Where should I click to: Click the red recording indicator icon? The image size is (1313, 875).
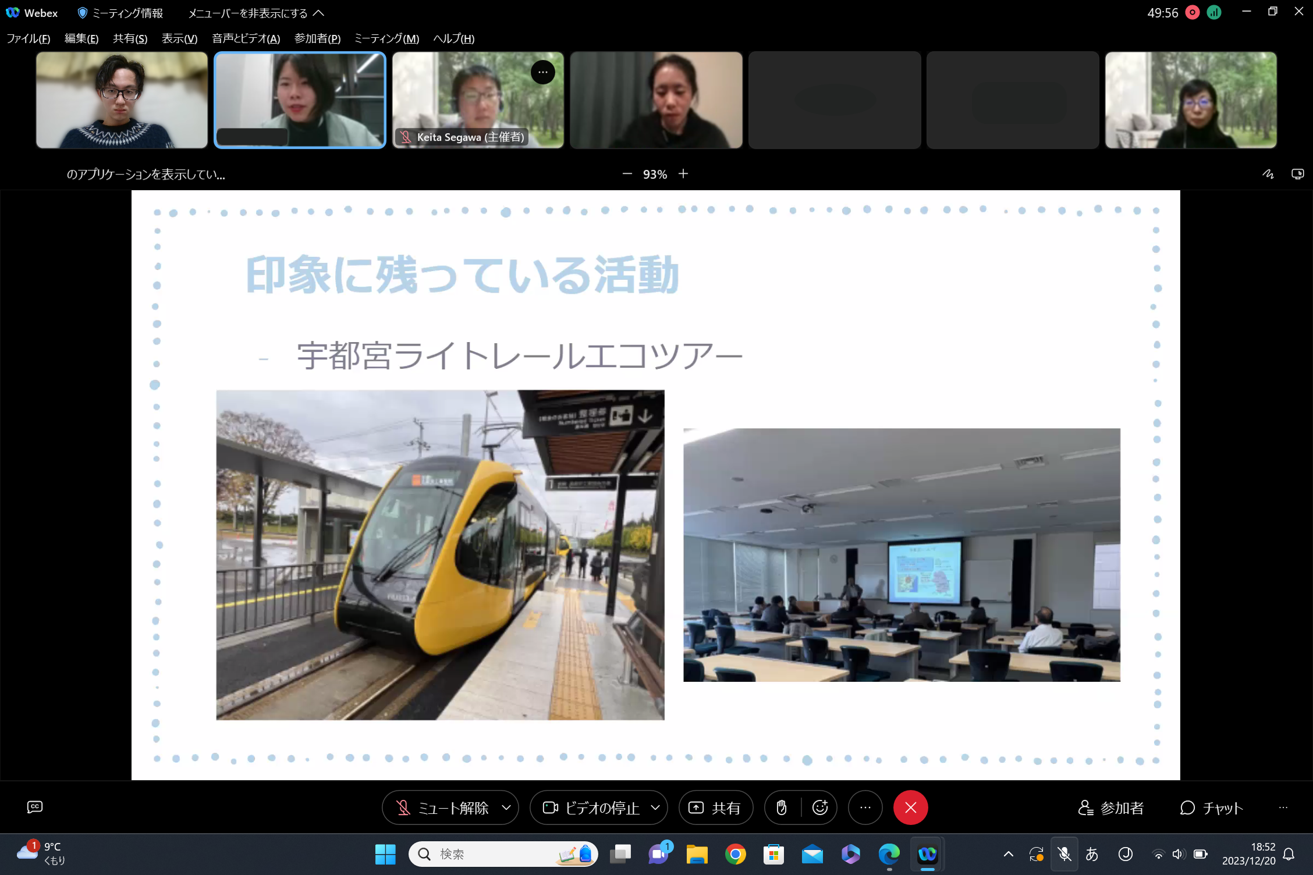(x=1192, y=13)
